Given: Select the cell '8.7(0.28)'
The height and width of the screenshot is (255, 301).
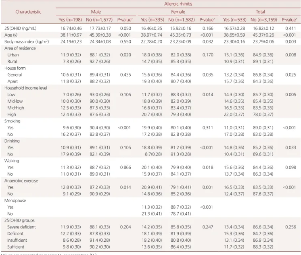Looking at the screenshot, I should (153, 154).
